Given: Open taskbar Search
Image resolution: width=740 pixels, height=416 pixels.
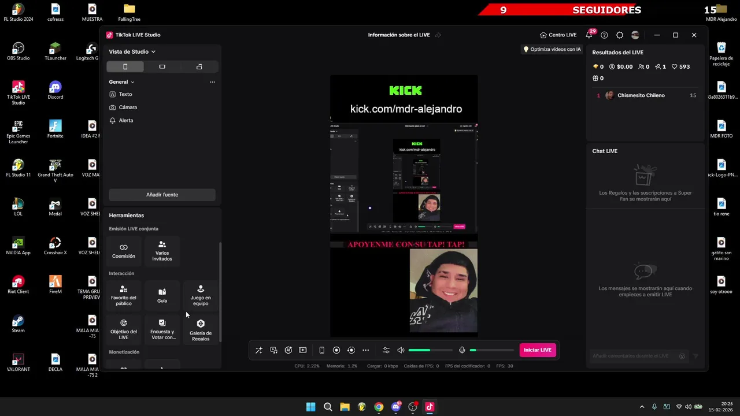Looking at the screenshot, I should pyautogui.click(x=328, y=407).
